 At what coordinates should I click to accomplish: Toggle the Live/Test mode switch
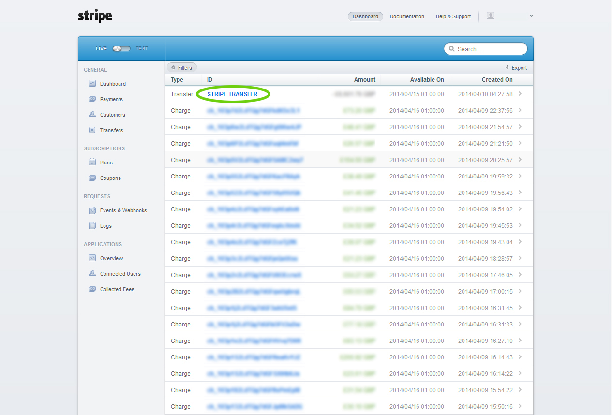pyautogui.click(x=121, y=48)
